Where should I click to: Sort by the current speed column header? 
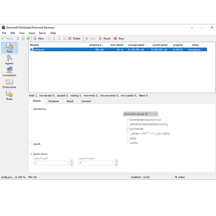[157, 45]
